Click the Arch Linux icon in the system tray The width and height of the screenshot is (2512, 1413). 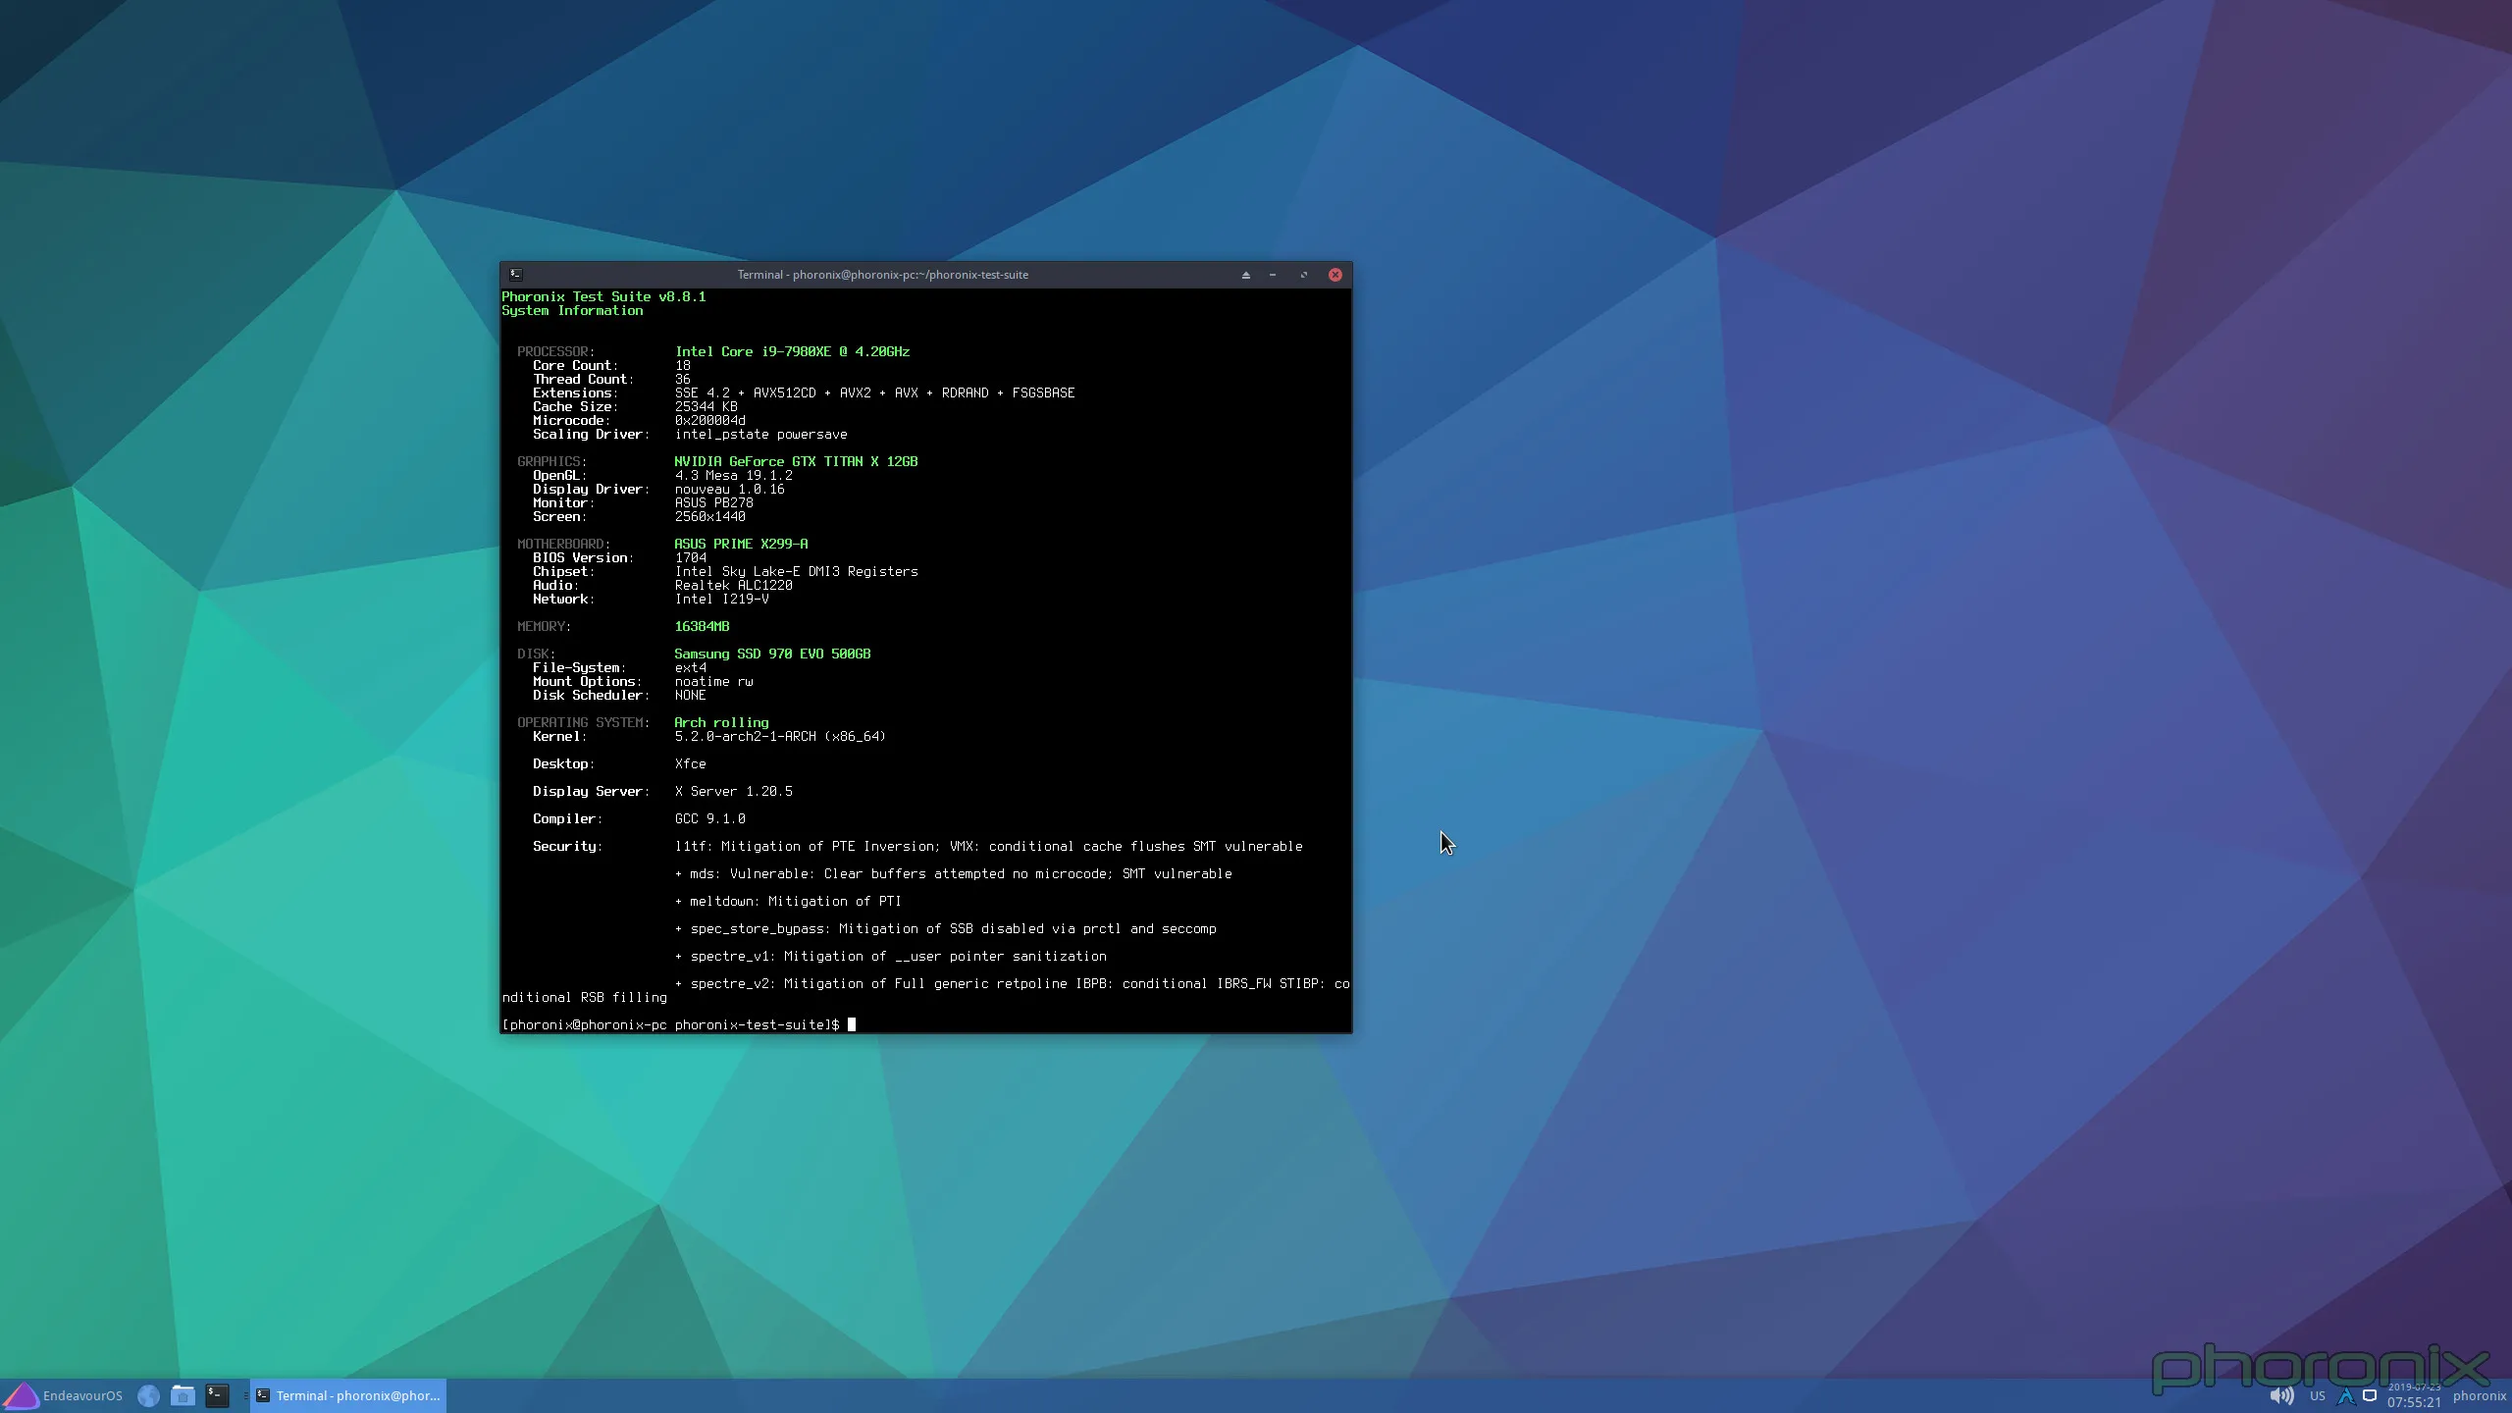2344,1397
